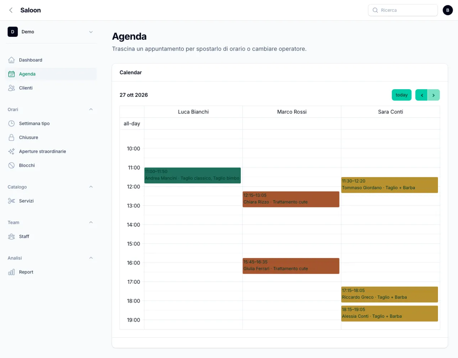The image size is (458, 358).
Task: Collapse the Orari section
Action: coord(91,110)
